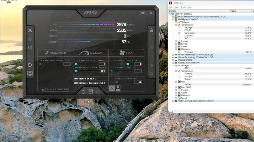Click the Fan Speed value field showing 44
This screenshot has width=254, height=142.
tap(138, 82)
